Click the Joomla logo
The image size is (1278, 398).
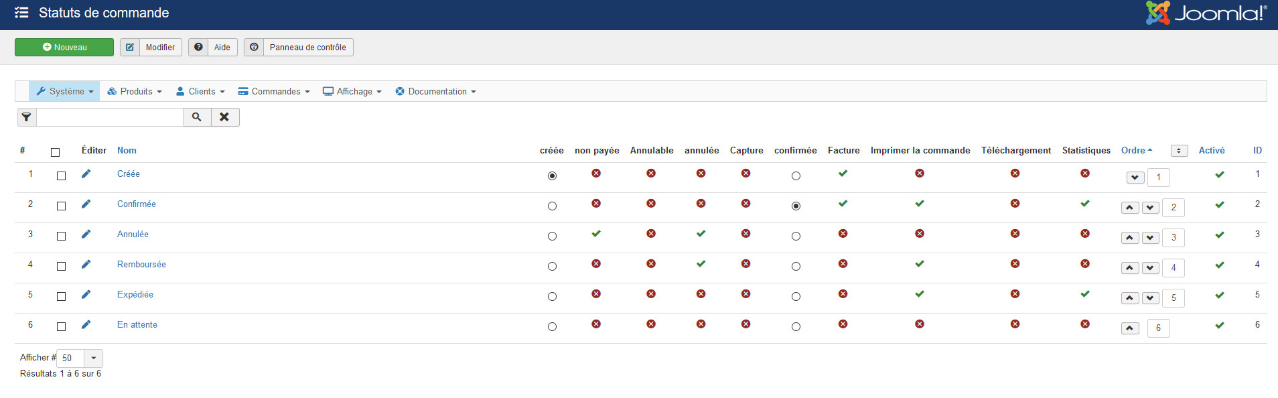click(x=1205, y=13)
